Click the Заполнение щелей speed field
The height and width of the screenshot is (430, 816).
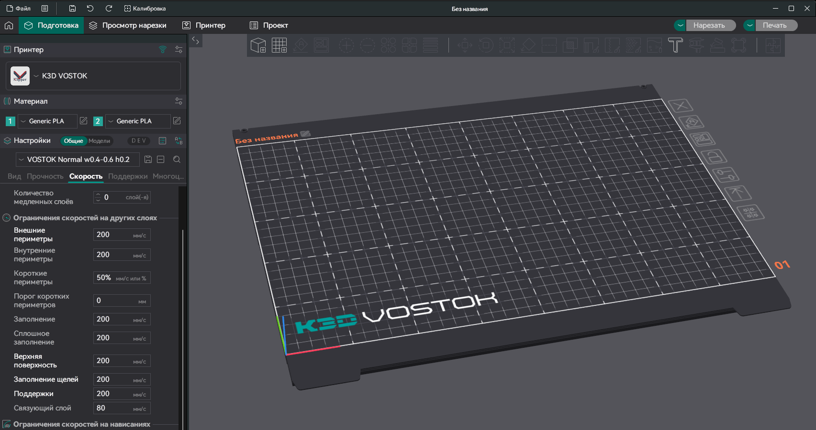point(122,379)
